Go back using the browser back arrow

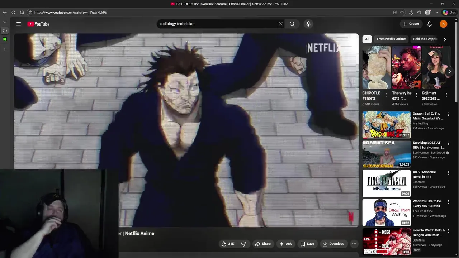4,12
